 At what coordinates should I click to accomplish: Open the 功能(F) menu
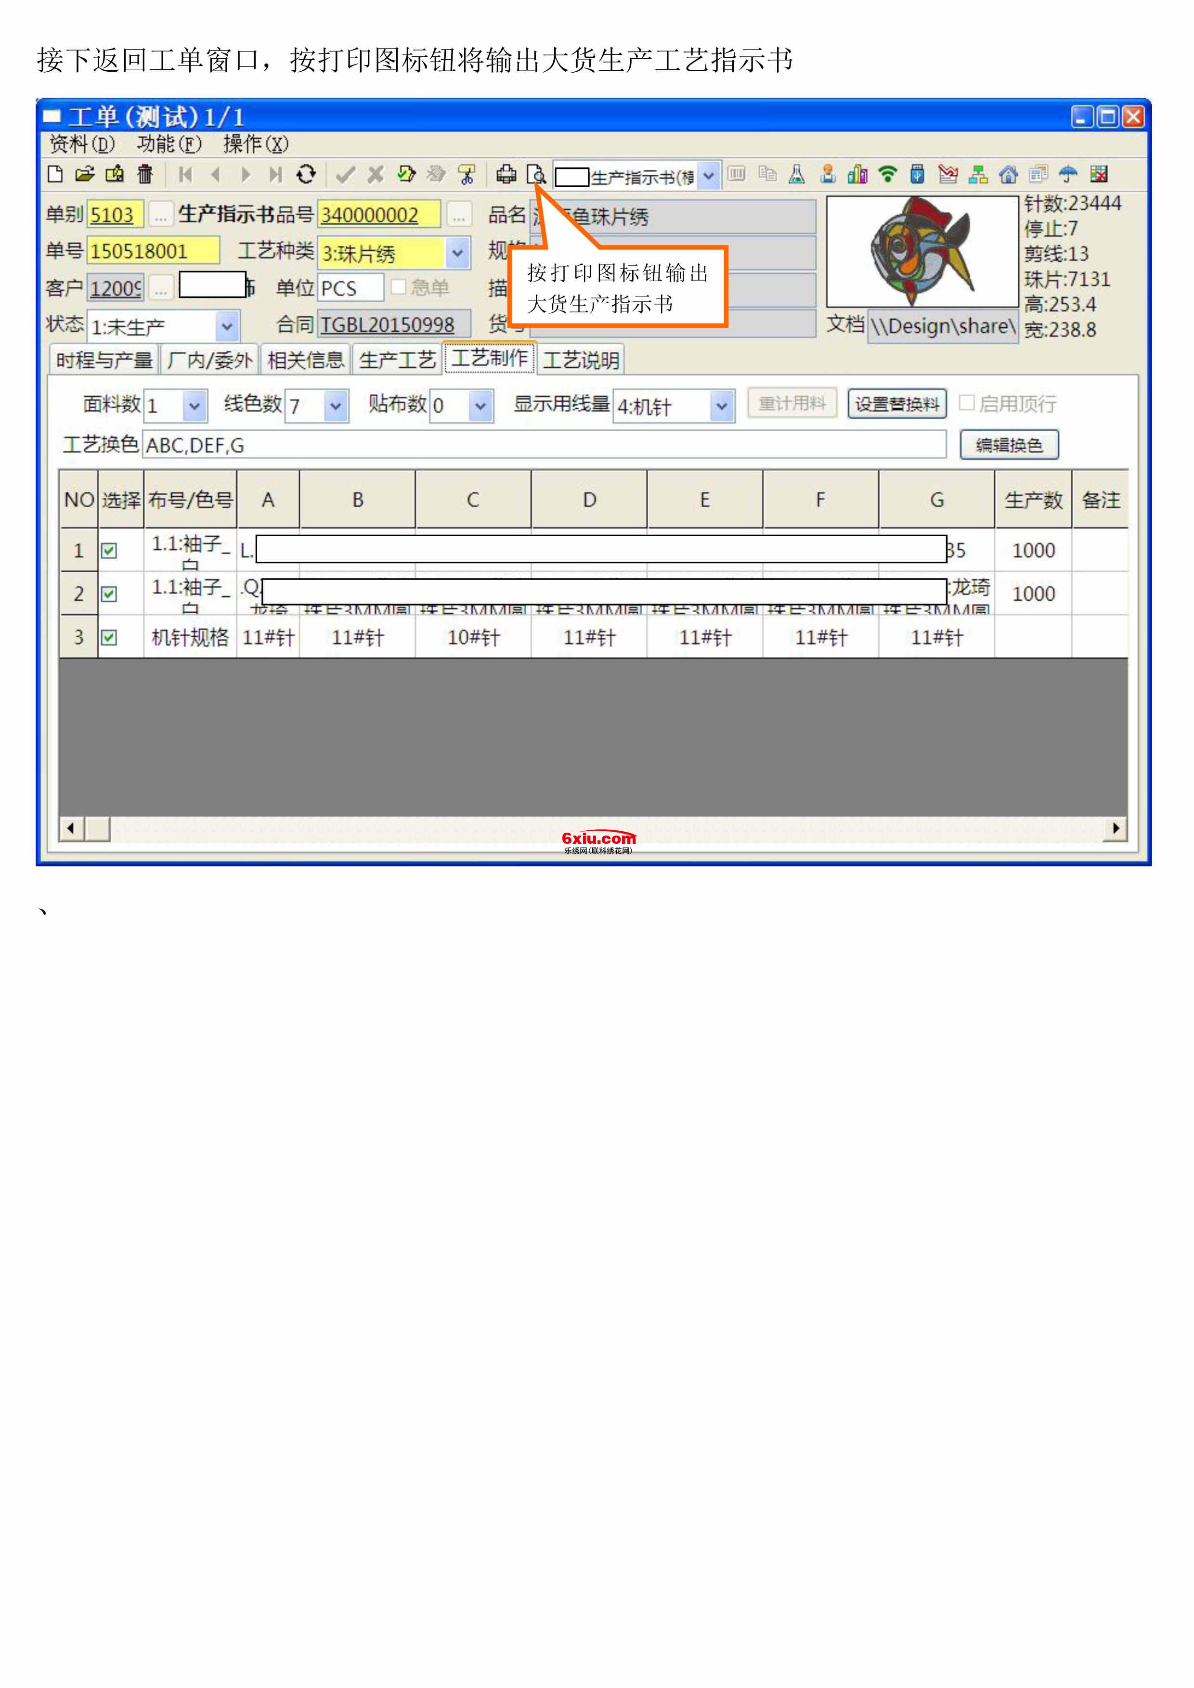point(169,144)
